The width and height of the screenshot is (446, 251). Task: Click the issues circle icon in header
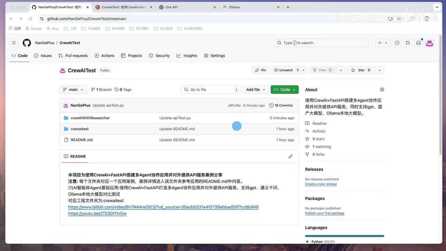tap(397, 43)
